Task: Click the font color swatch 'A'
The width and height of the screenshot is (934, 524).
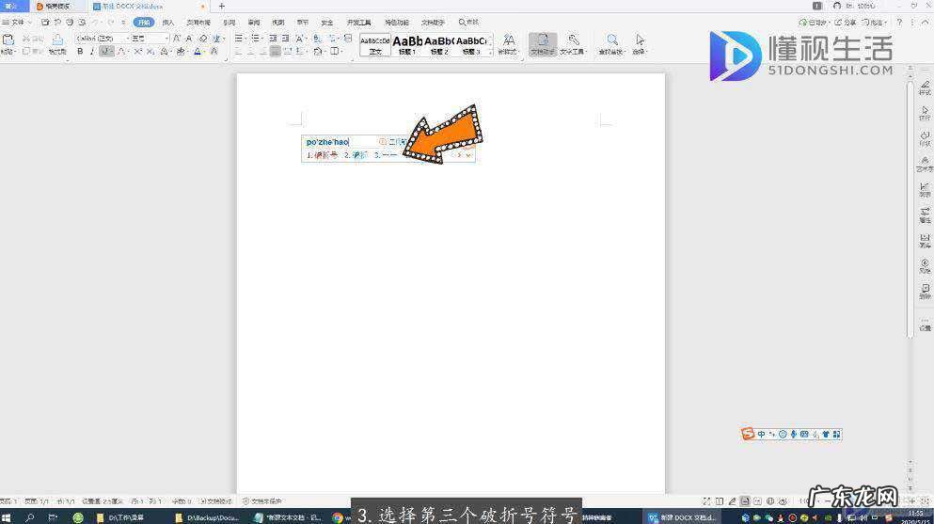Action: (x=198, y=52)
